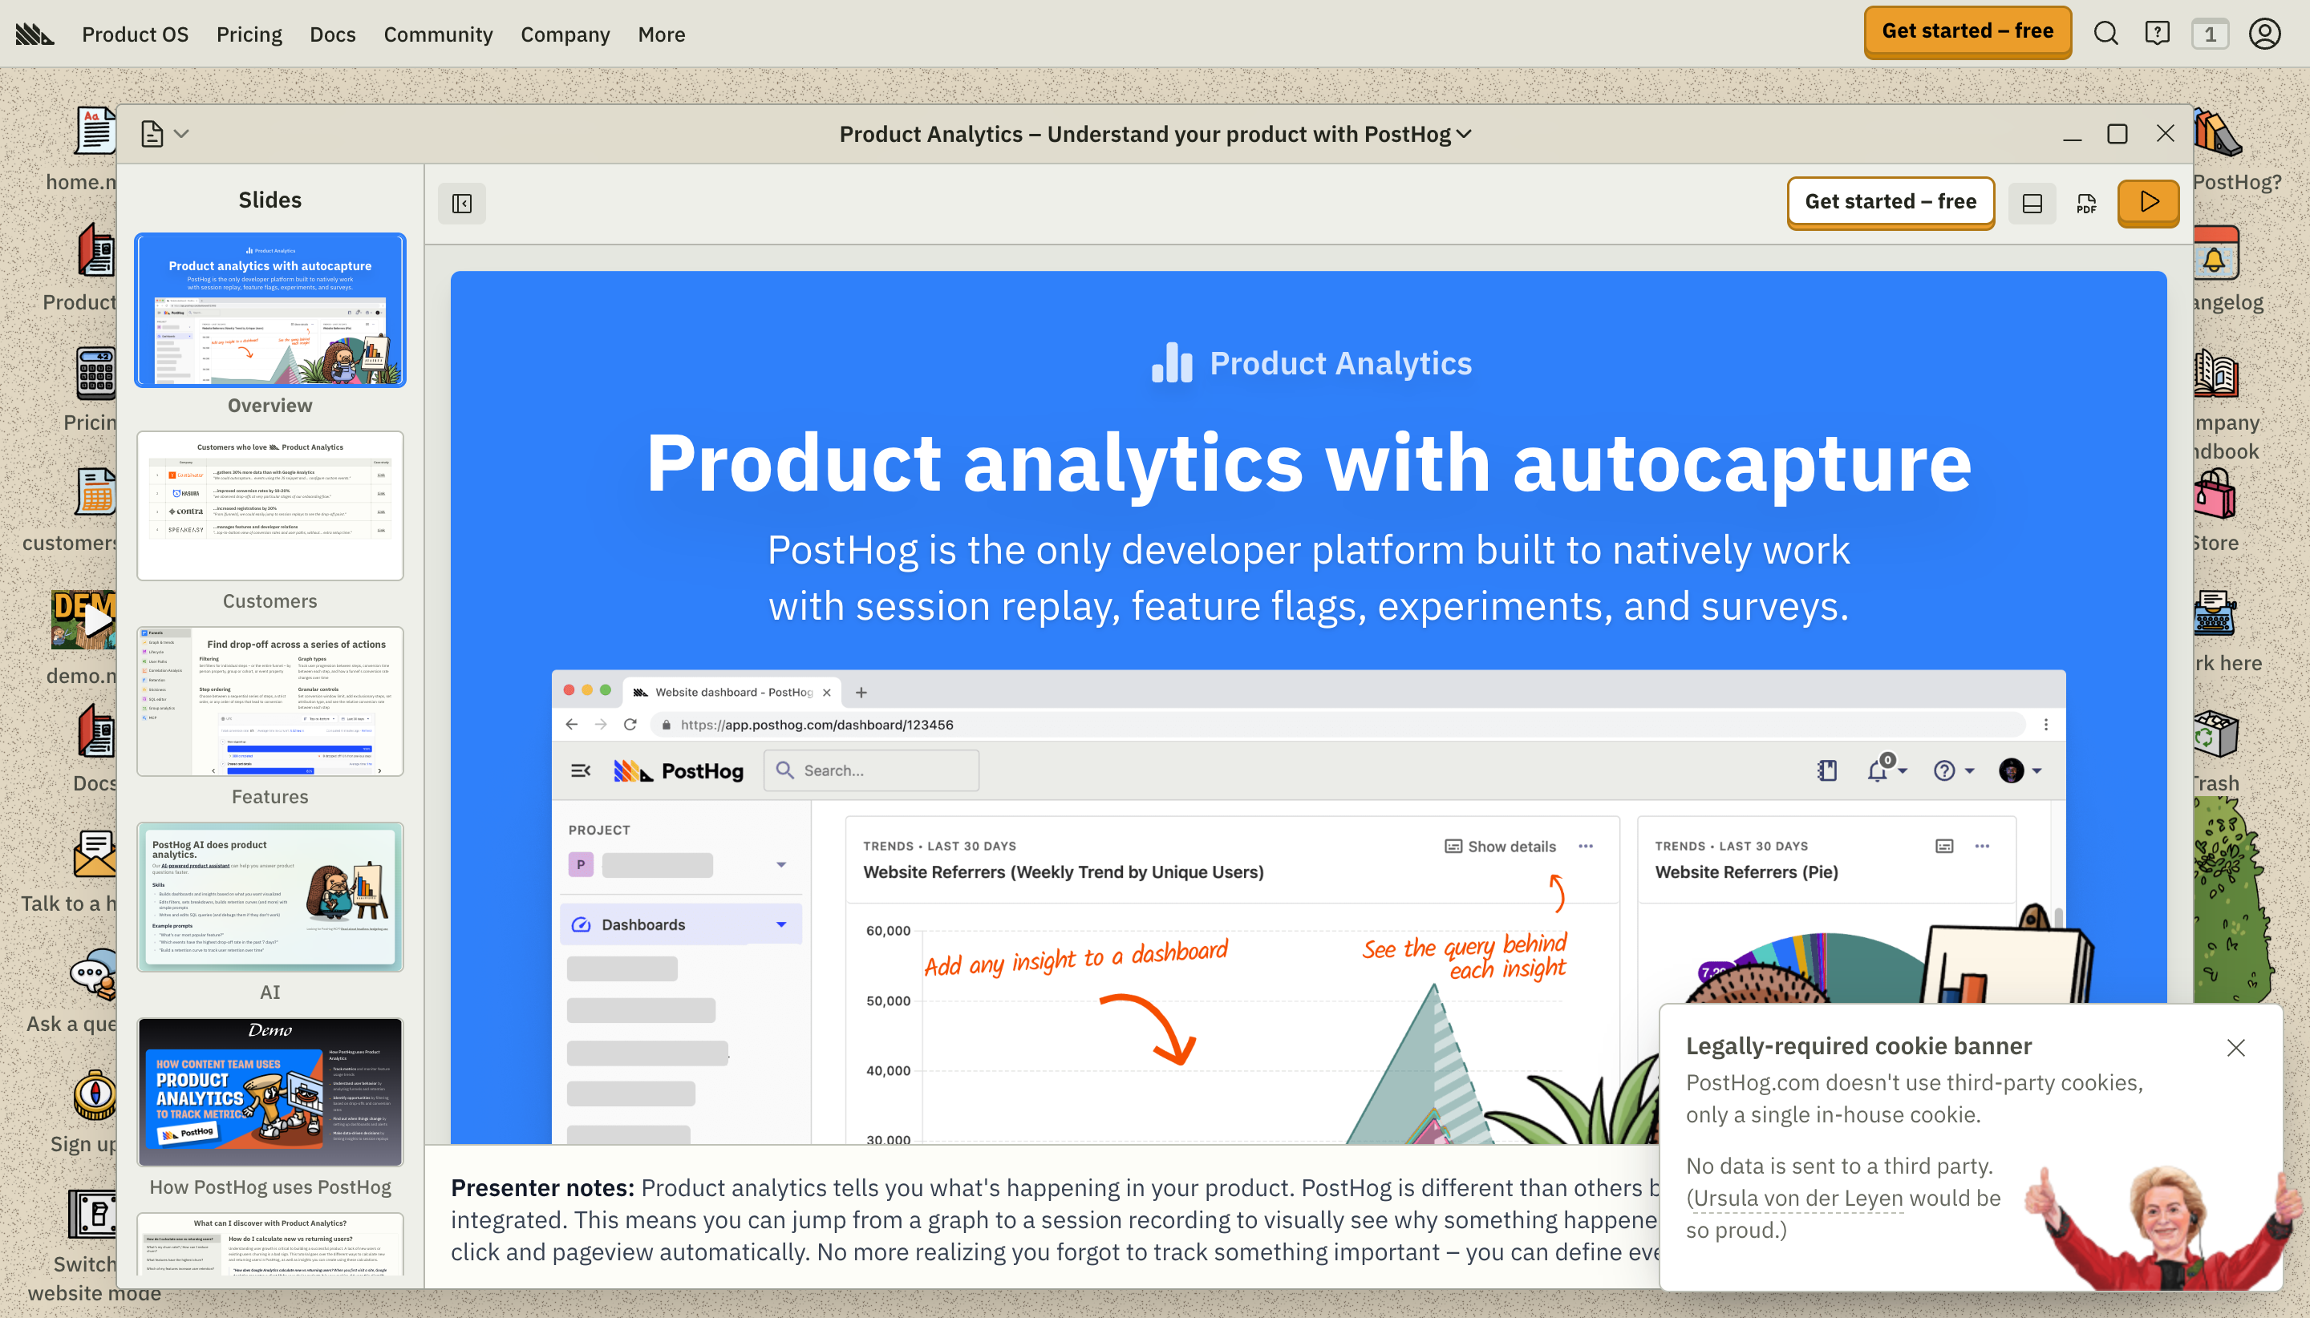Click the mockup browser reload icon
The height and width of the screenshot is (1318, 2310).
[630, 724]
